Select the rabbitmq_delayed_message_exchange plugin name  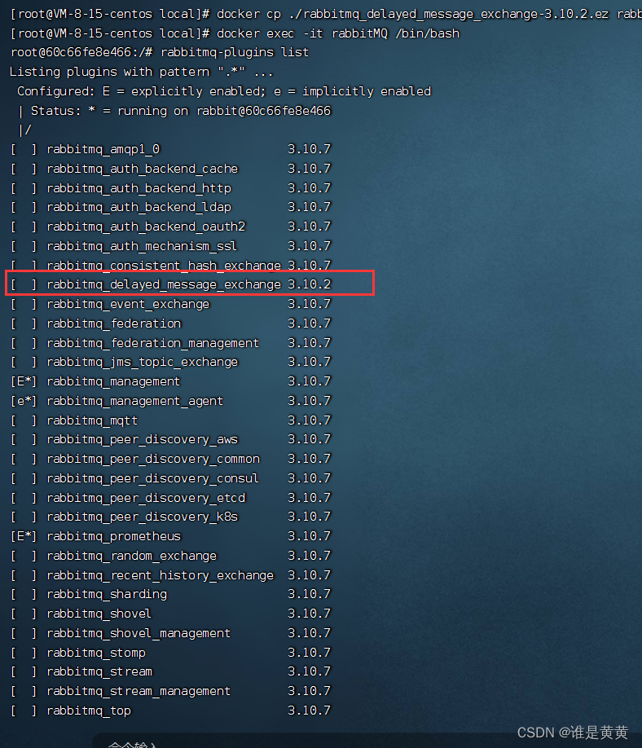click(x=164, y=284)
